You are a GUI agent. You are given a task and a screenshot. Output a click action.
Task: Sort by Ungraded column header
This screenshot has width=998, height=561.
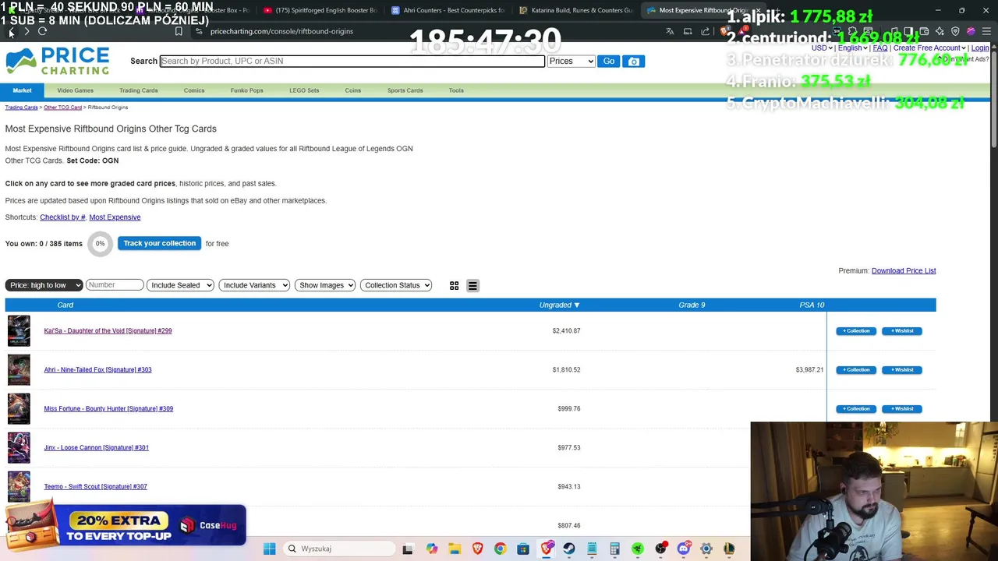(559, 305)
